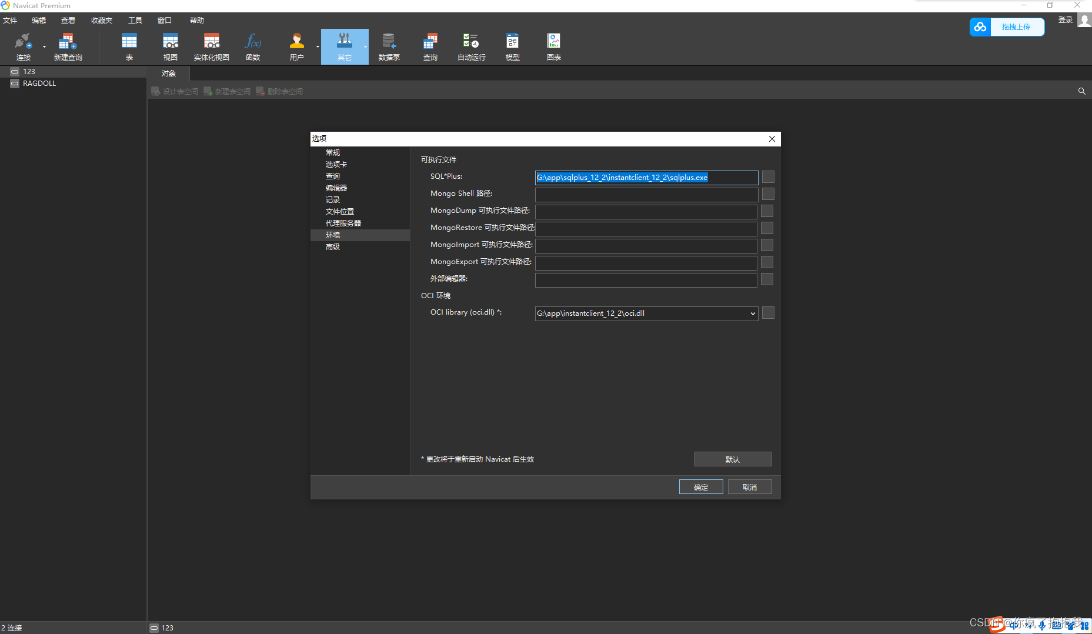Click 设计表空间 in the object toolbar
Viewport: 1092px width, 634px height.
[x=175, y=91]
